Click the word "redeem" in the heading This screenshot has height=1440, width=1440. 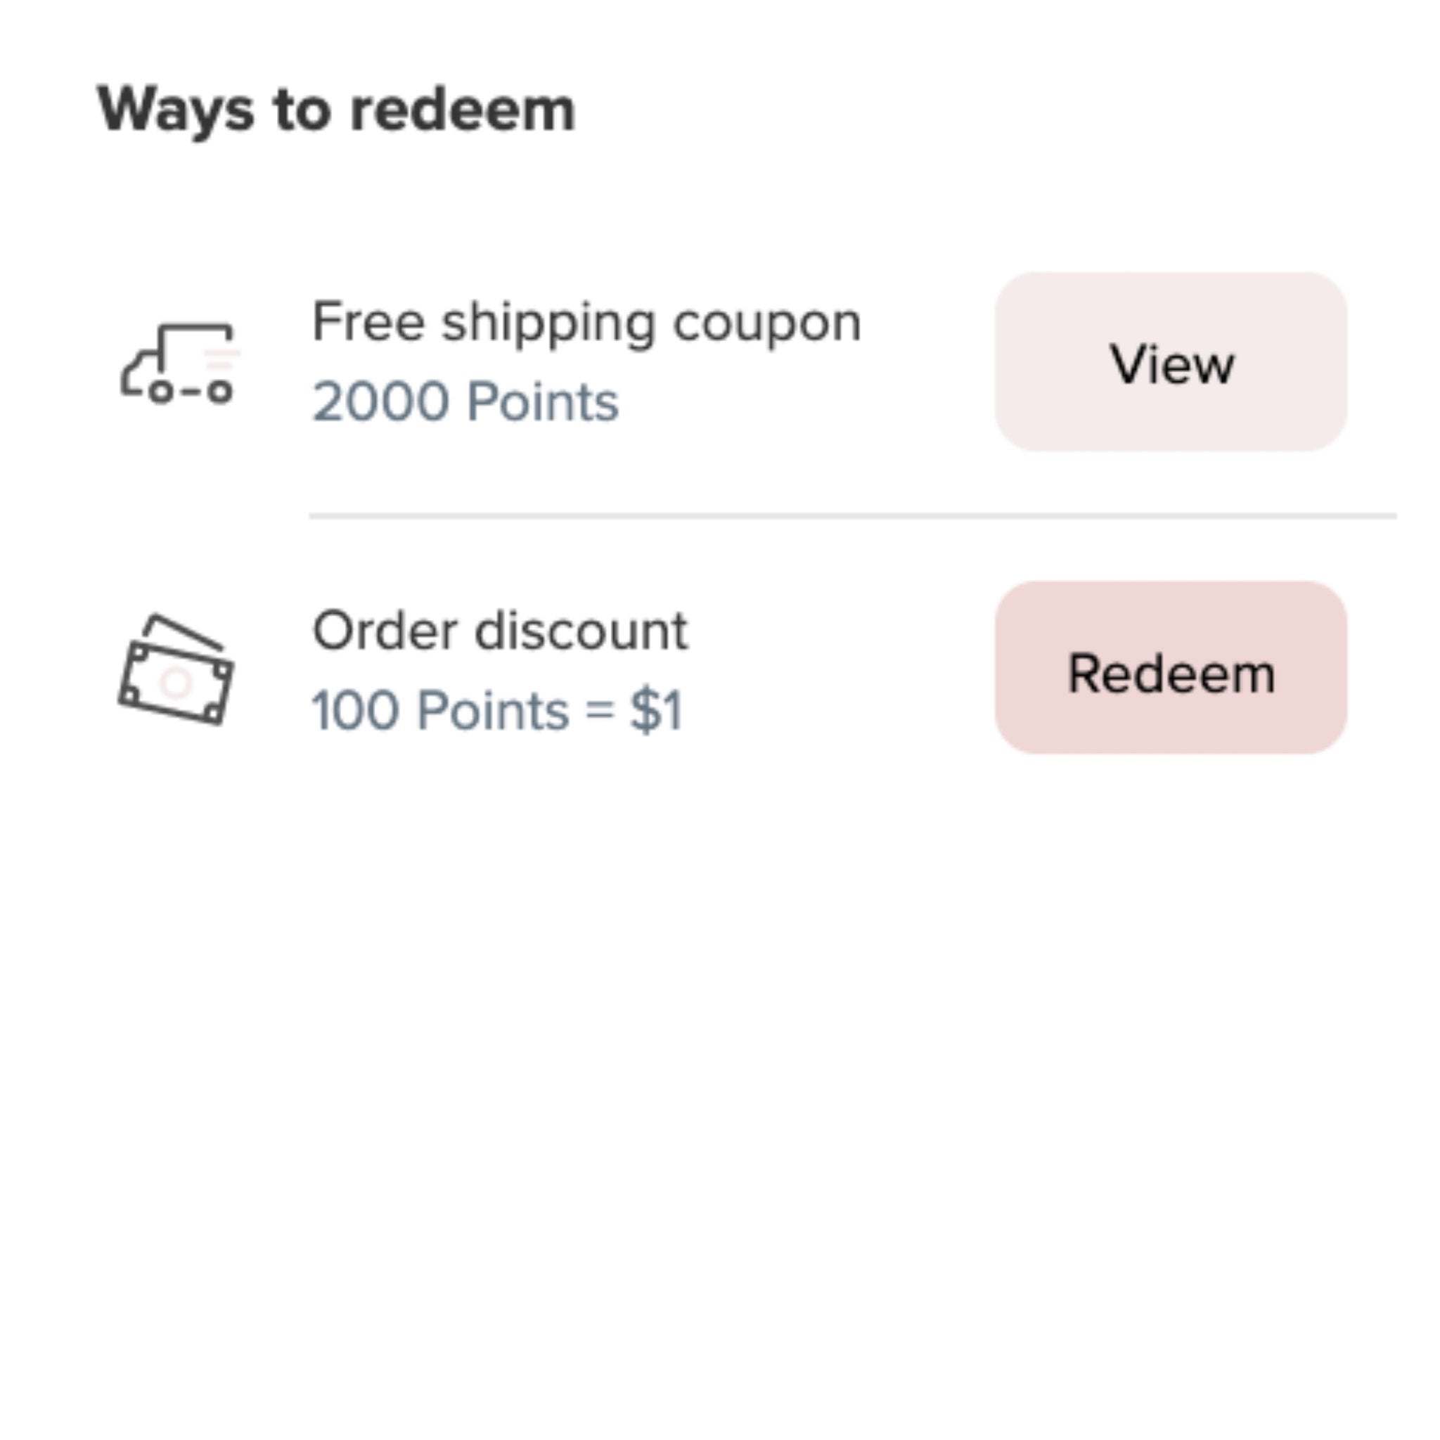tap(463, 110)
